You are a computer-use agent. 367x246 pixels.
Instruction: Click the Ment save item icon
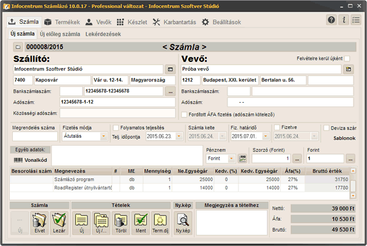click(141, 222)
